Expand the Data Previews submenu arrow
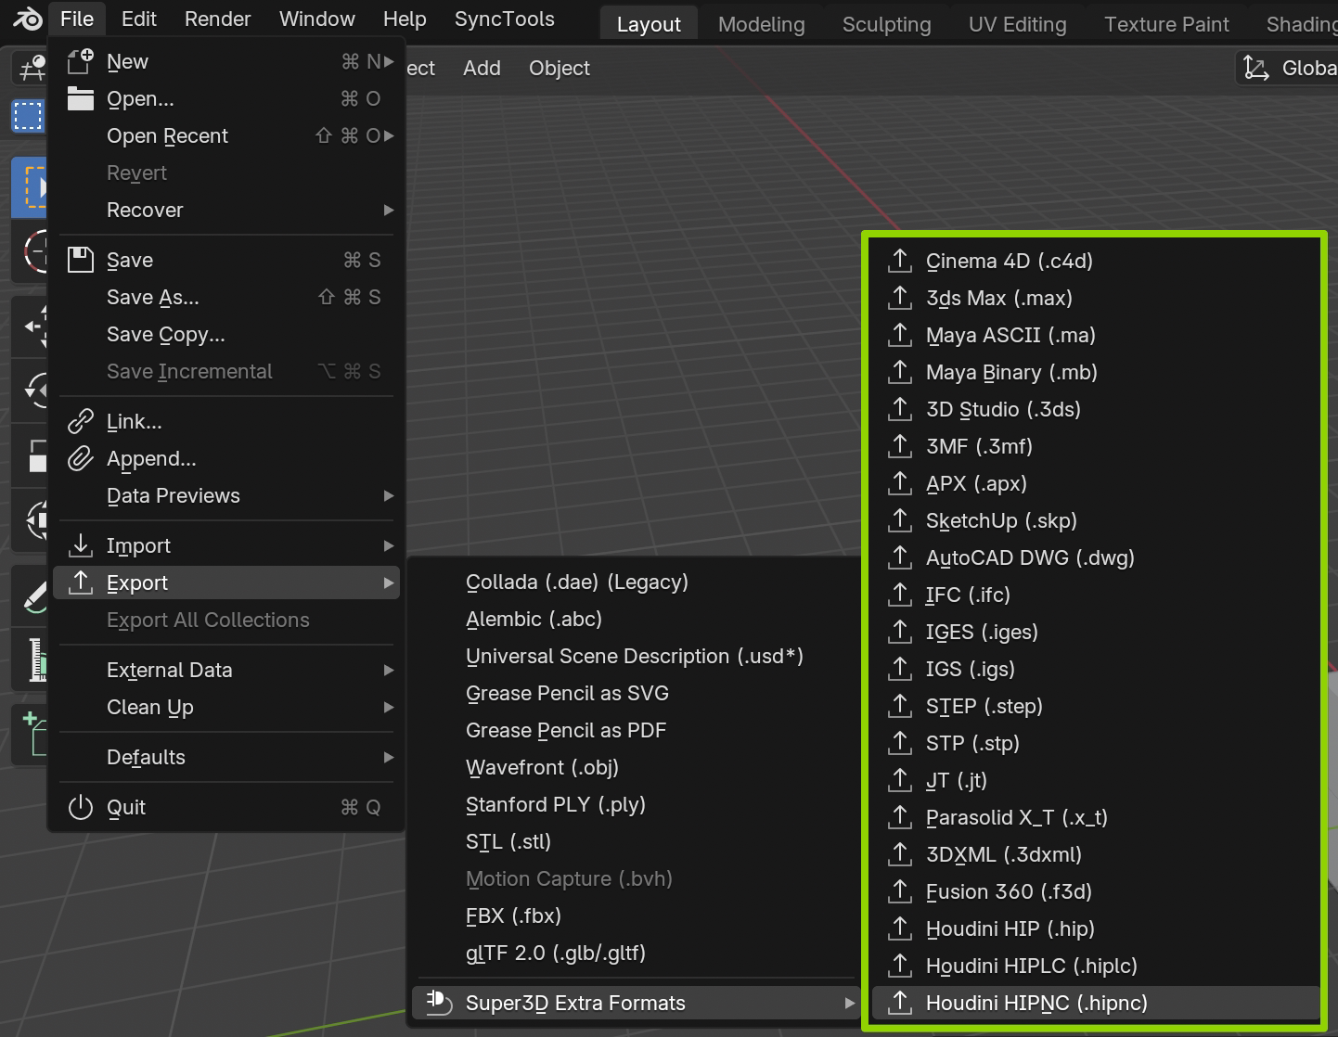Screen dimensions: 1338x1037 click(390, 495)
